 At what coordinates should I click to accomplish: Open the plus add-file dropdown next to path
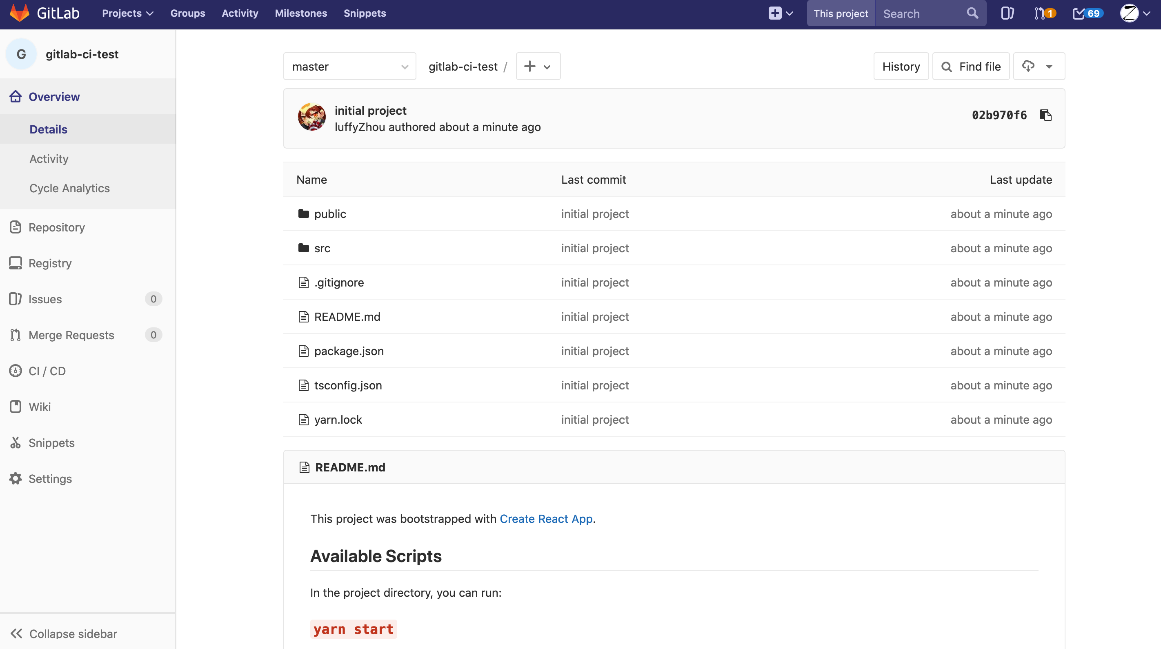coord(538,67)
